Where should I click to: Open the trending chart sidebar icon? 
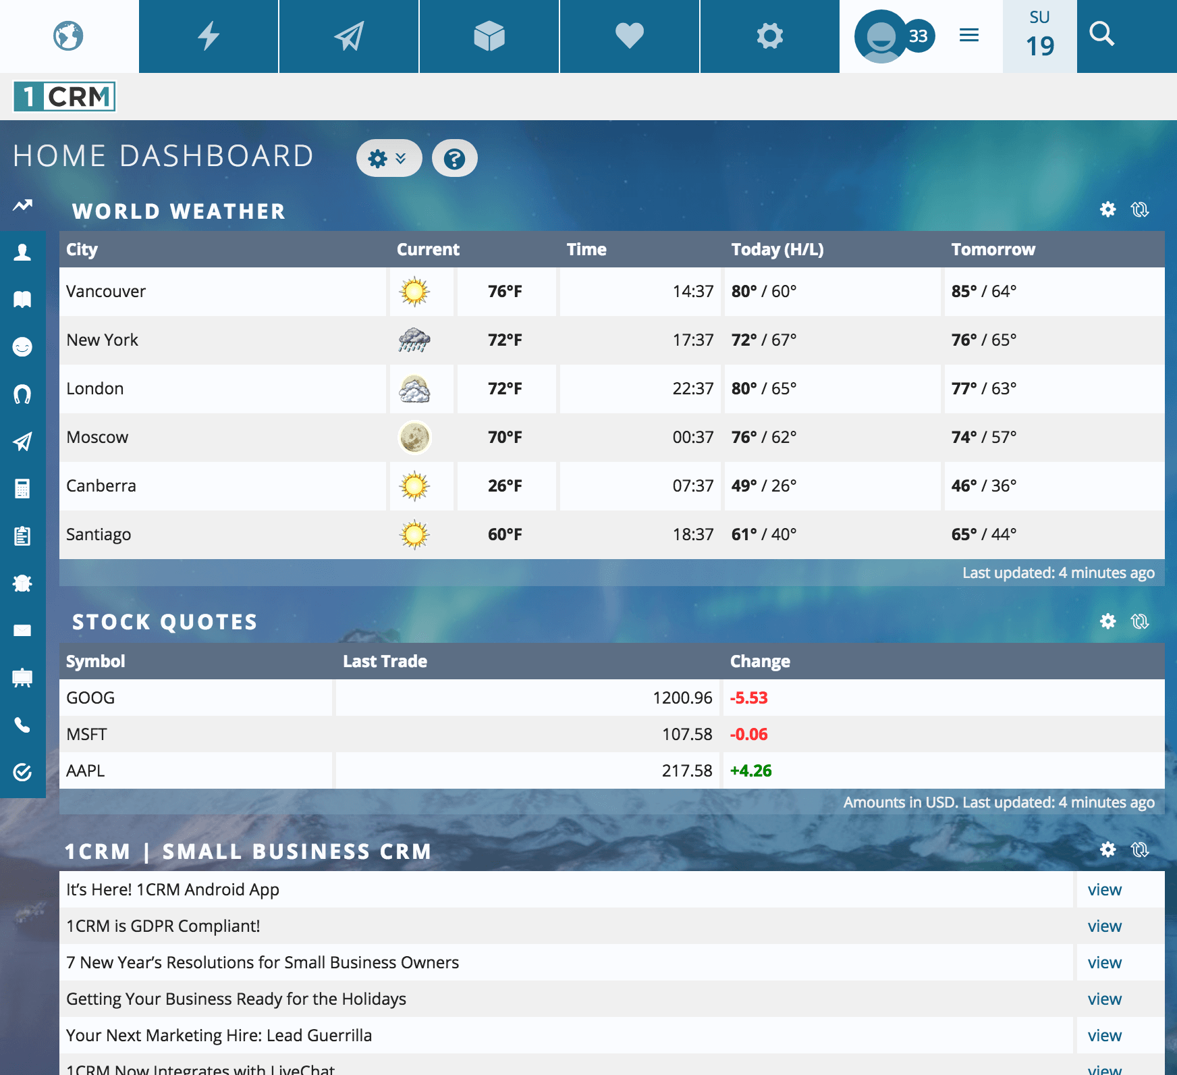[22, 205]
